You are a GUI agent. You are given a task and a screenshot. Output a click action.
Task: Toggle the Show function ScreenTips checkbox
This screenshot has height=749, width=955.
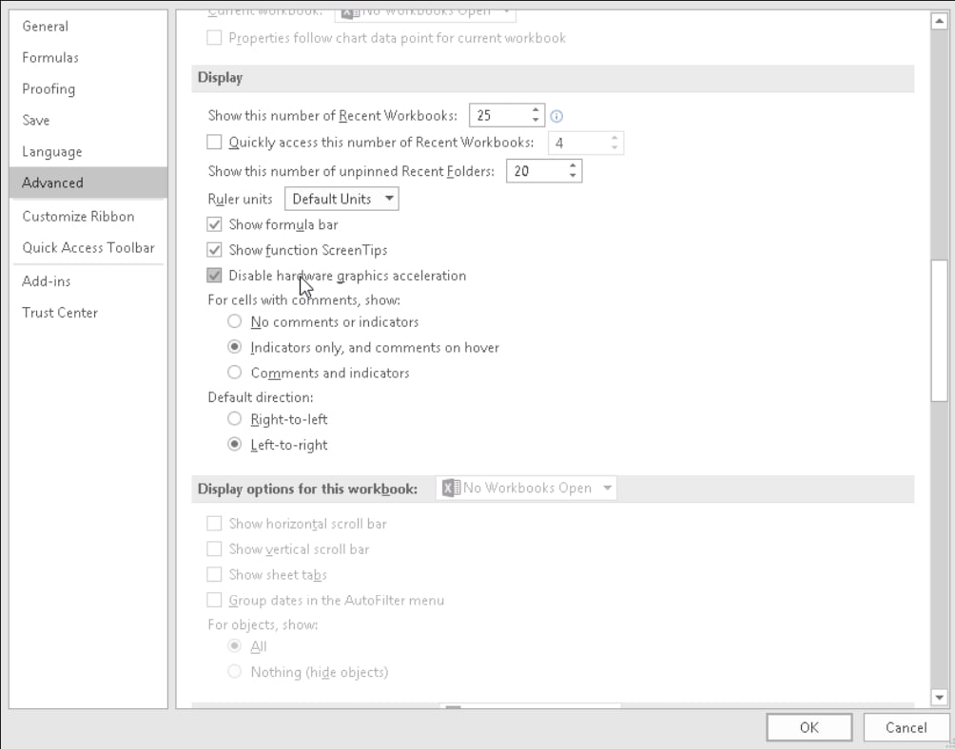214,250
